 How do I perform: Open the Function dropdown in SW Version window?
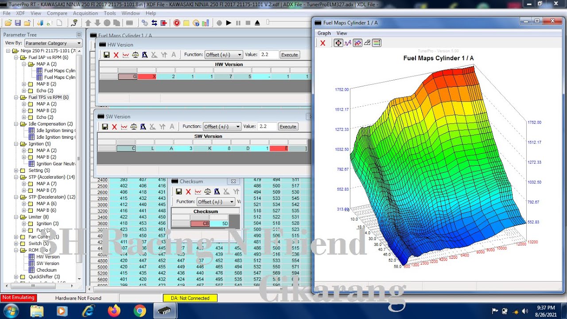coord(222,126)
